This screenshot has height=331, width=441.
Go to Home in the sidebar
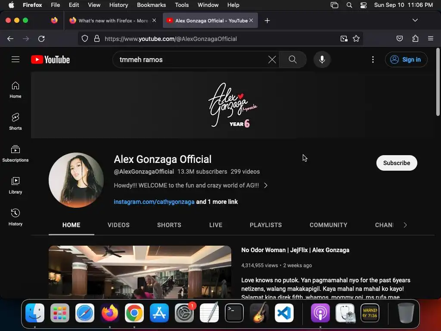tap(16, 90)
